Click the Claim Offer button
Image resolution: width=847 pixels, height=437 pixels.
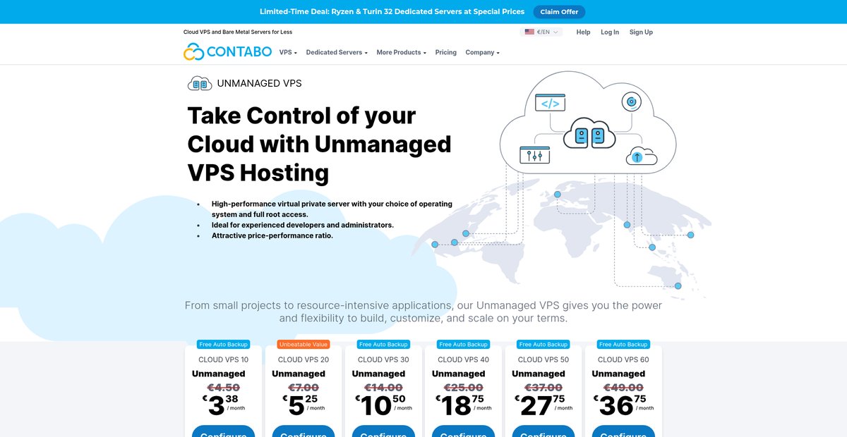(559, 12)
